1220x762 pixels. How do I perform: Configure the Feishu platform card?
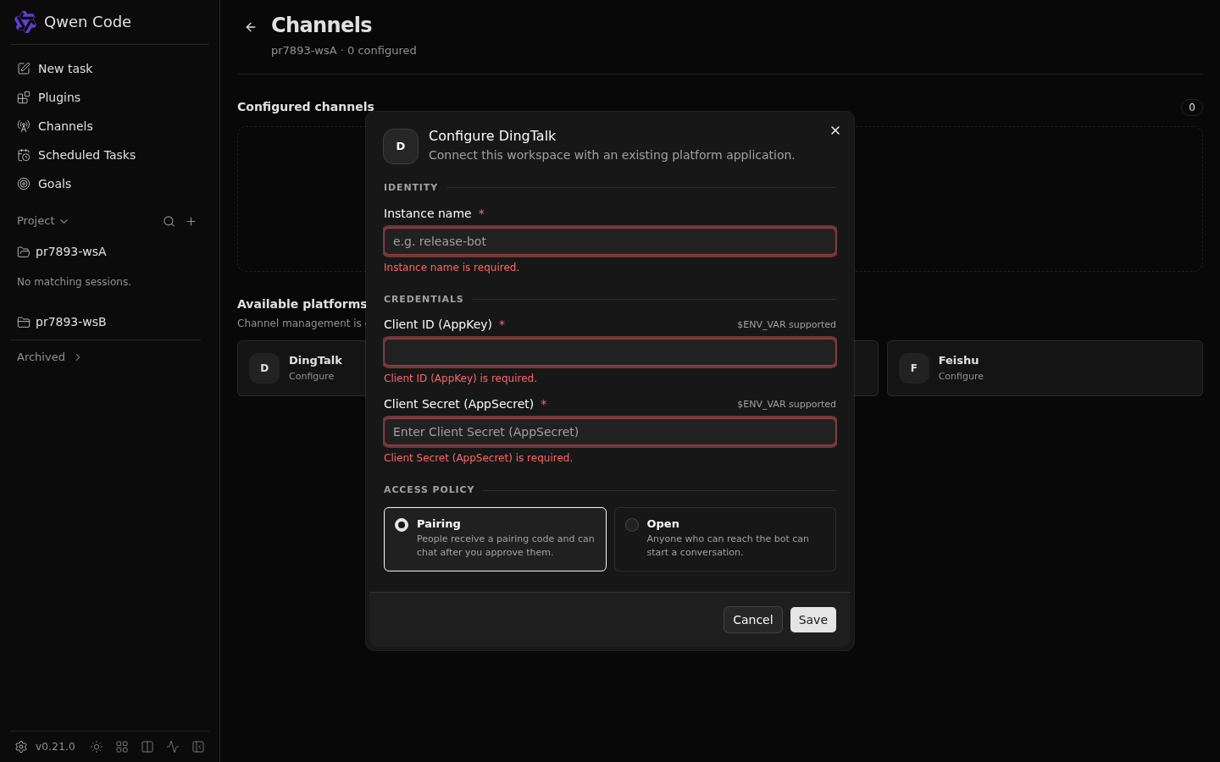pos(1045,368)
